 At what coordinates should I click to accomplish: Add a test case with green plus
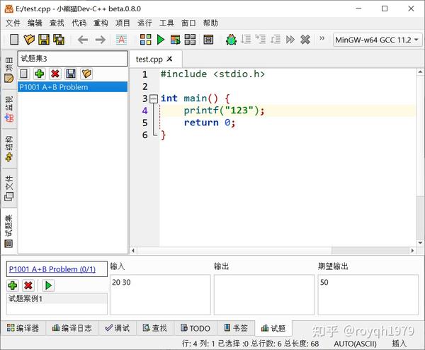[13, 286]
